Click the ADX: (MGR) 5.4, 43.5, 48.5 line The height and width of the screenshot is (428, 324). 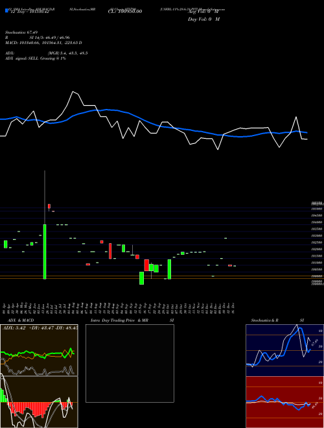click(x=47, y=53)
